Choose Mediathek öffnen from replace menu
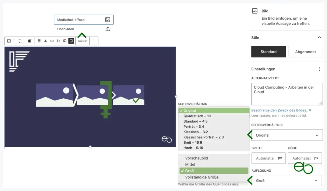Screen dimensions: 327x191 point(84,20)
